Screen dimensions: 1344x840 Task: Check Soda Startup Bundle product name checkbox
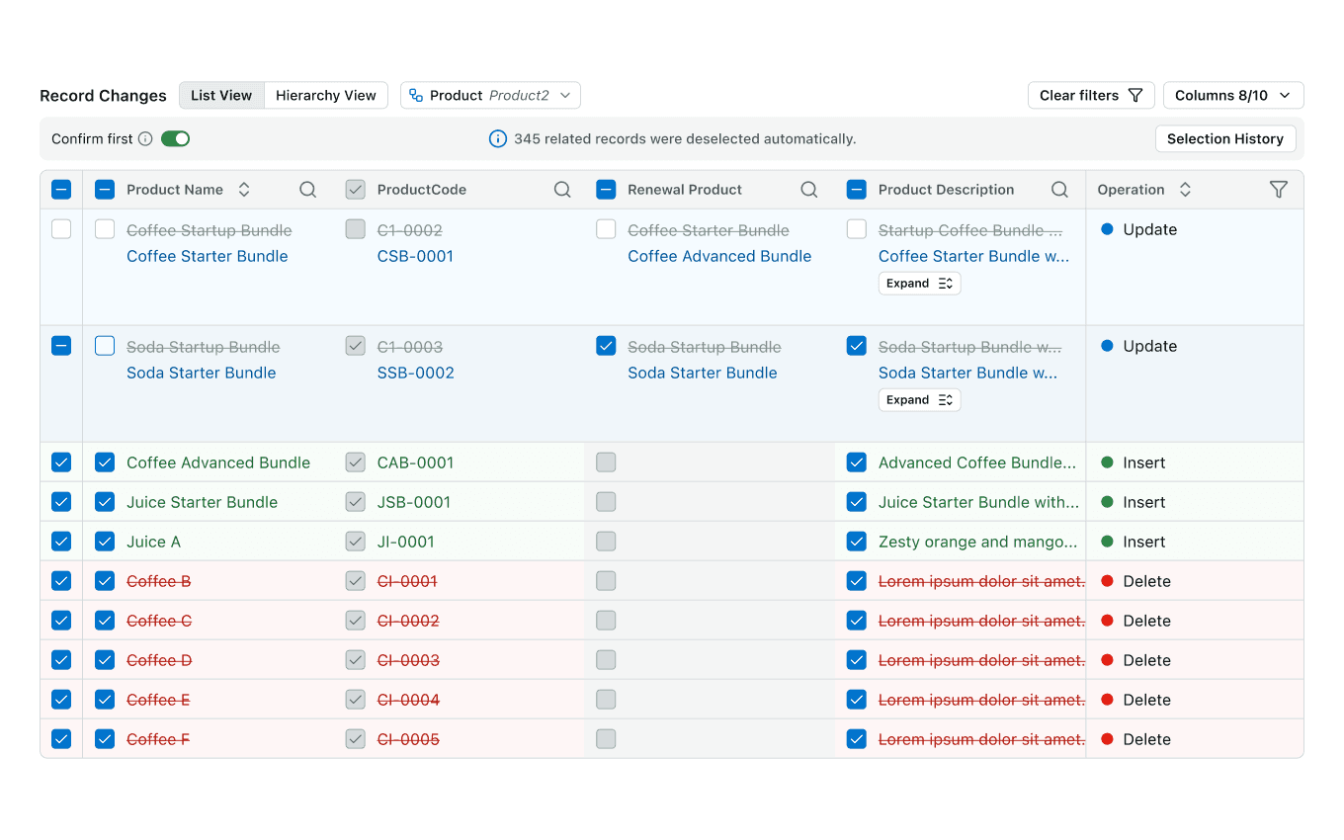(105, 346)
